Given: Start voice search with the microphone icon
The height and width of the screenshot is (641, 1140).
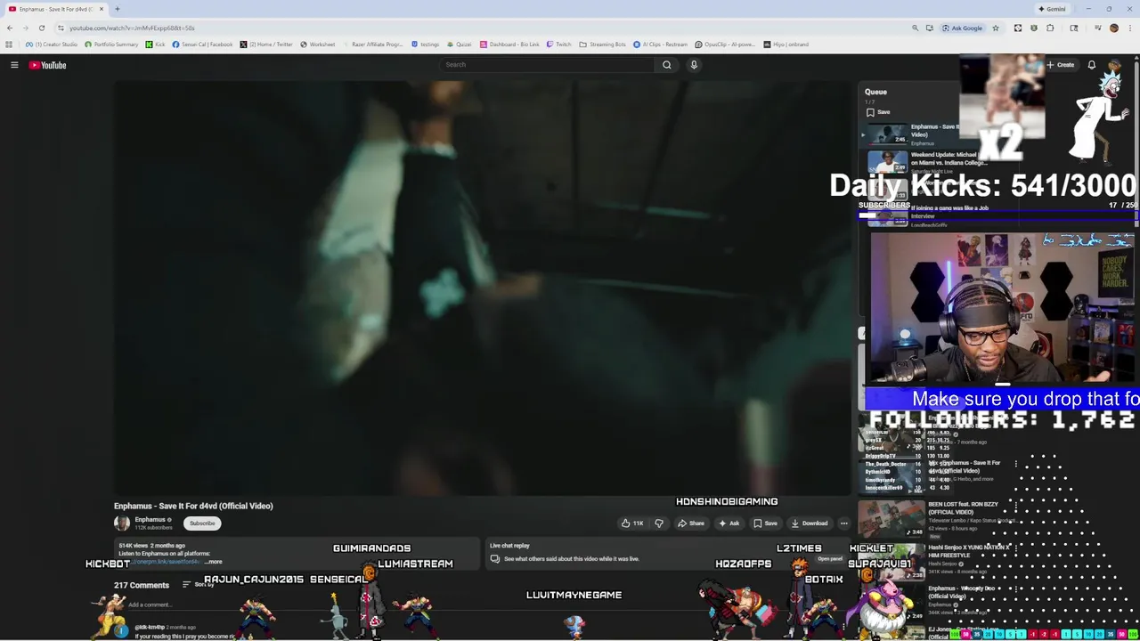Looking at the screenshot, I should (694, 64).
